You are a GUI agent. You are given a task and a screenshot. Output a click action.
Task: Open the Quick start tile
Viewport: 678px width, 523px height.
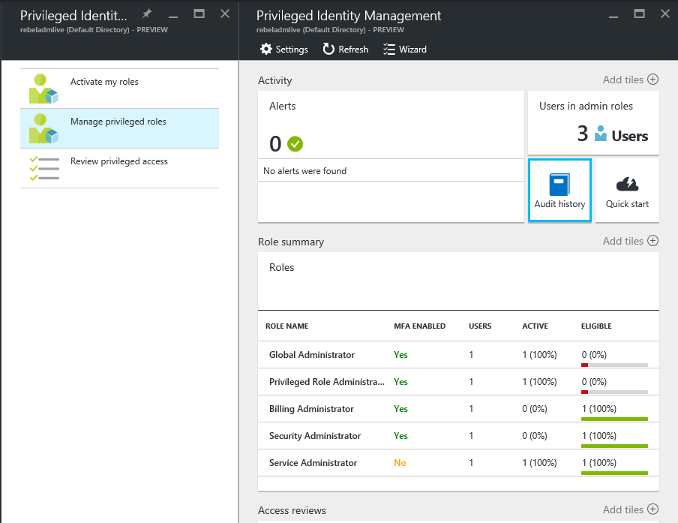[x=627, y=191]
